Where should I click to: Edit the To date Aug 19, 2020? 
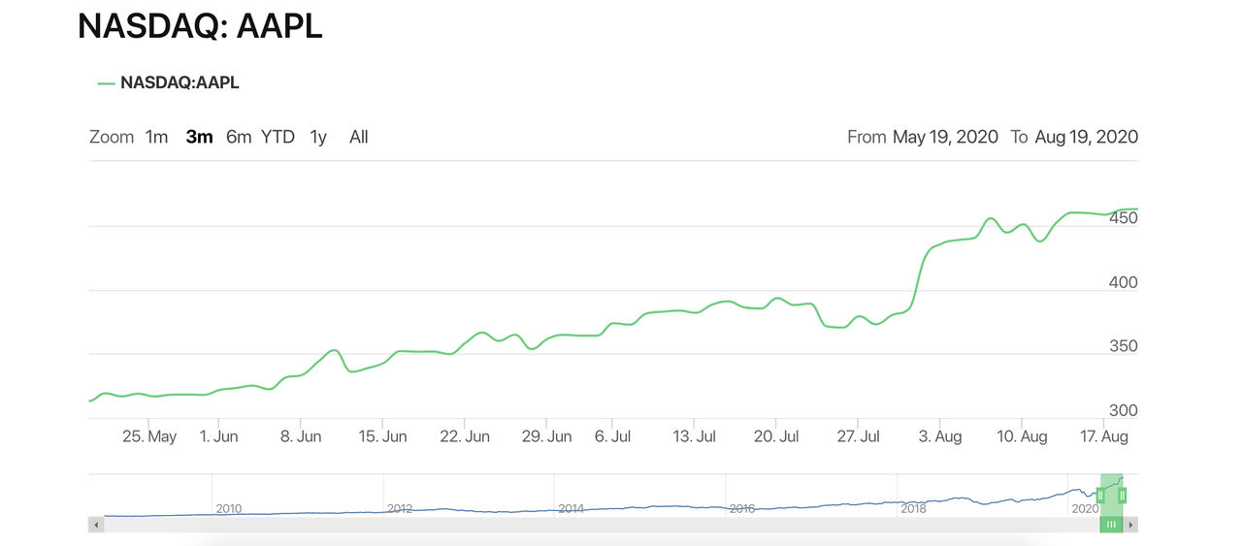pyautogui.click(x=1086, y=137)
